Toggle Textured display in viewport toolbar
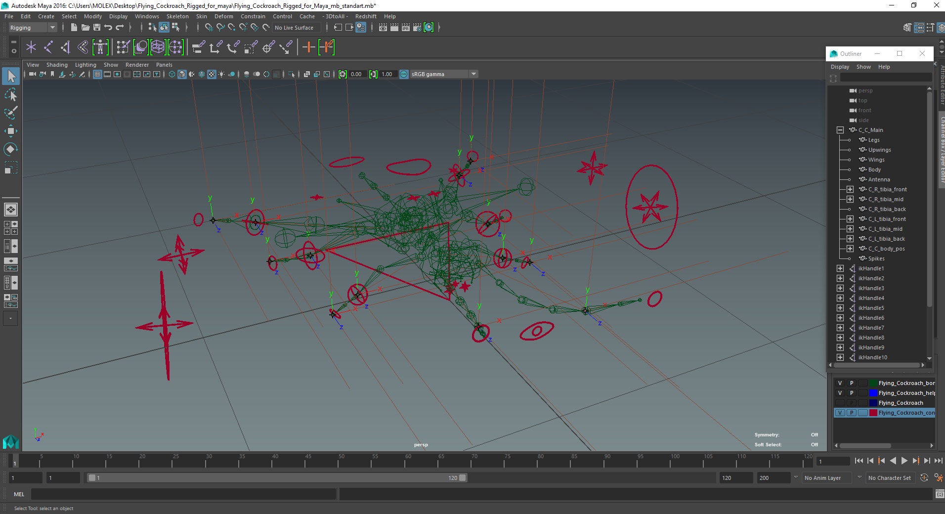This screenshot has height=514, width=945. point(212,74)
